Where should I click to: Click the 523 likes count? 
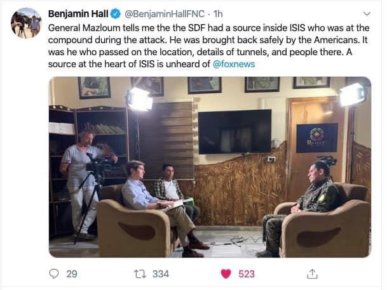(x=247, y=274)
